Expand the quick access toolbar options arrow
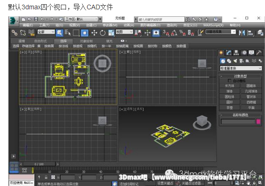Image resolution: width=265 pixels, height=186 pixels. [x=100, y=19]
